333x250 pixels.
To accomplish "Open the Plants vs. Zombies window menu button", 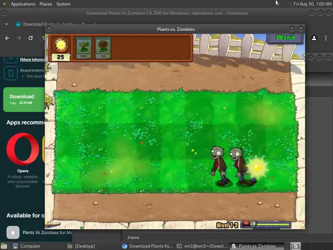I will pyautogui.click(x=49, y=29).
